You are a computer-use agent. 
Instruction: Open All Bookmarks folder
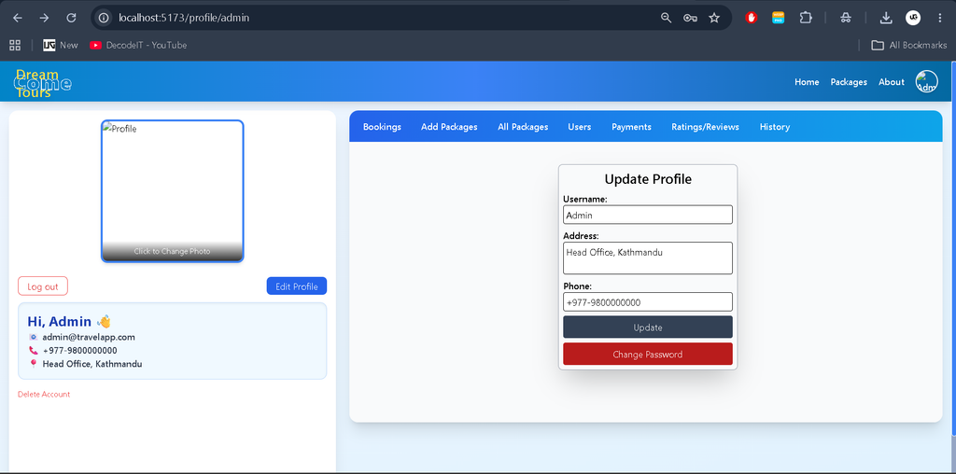tap(909, 45)
